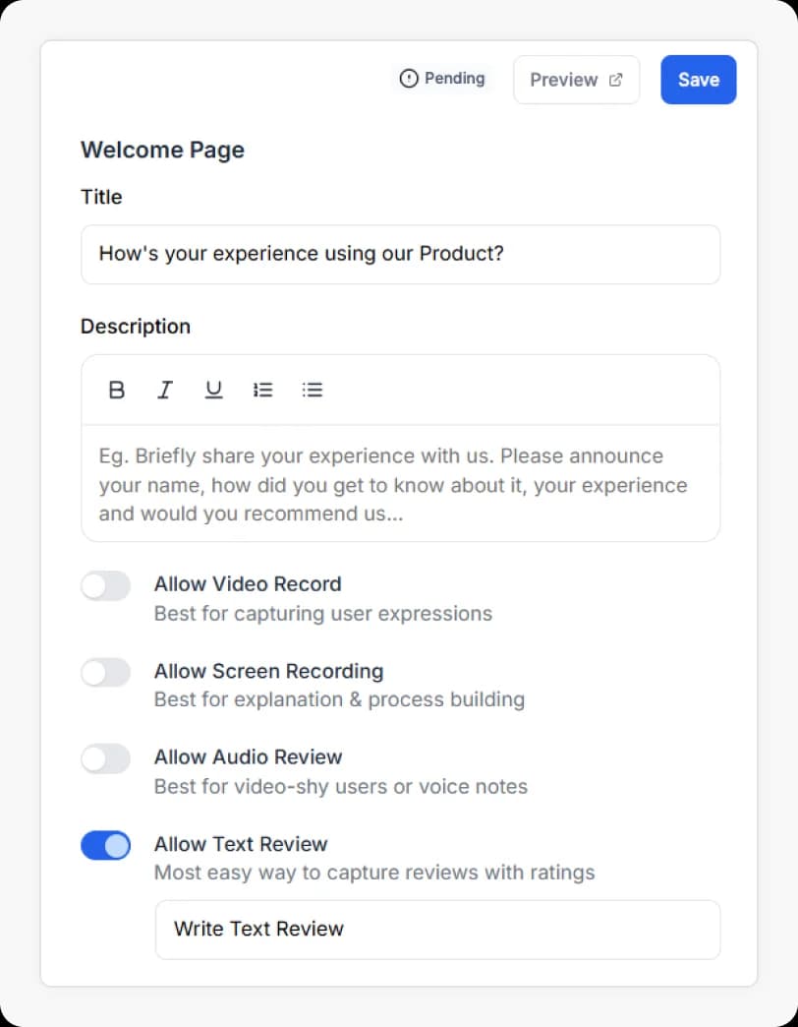Enable Allow Screen Recording

tap(105, 673)
